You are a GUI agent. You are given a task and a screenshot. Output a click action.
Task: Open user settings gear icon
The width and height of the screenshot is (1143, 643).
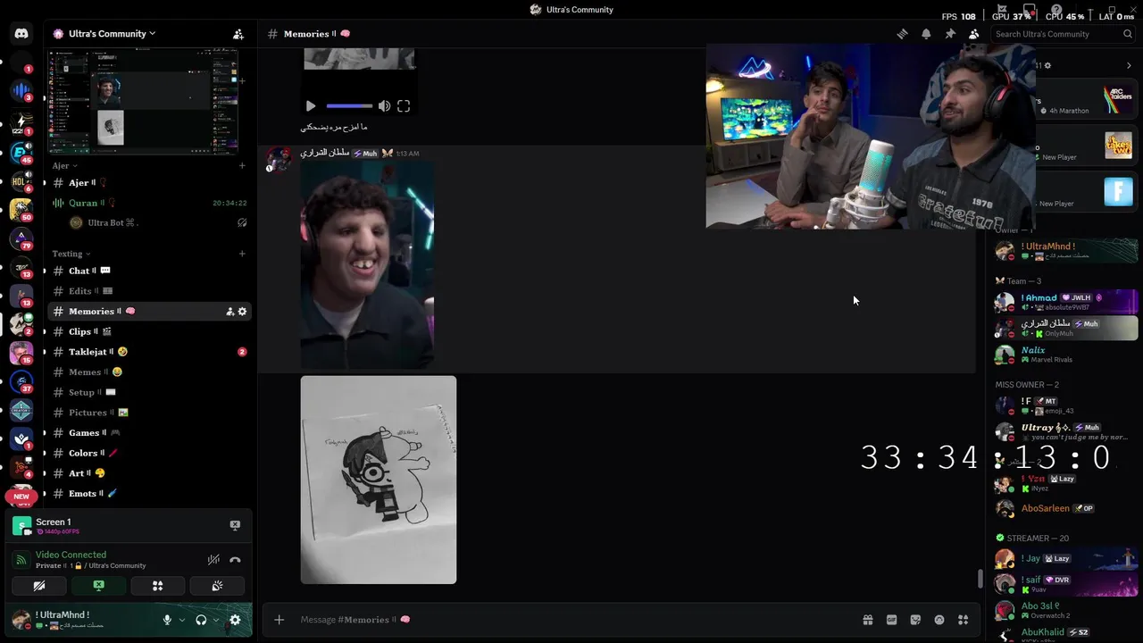(235, 620)
